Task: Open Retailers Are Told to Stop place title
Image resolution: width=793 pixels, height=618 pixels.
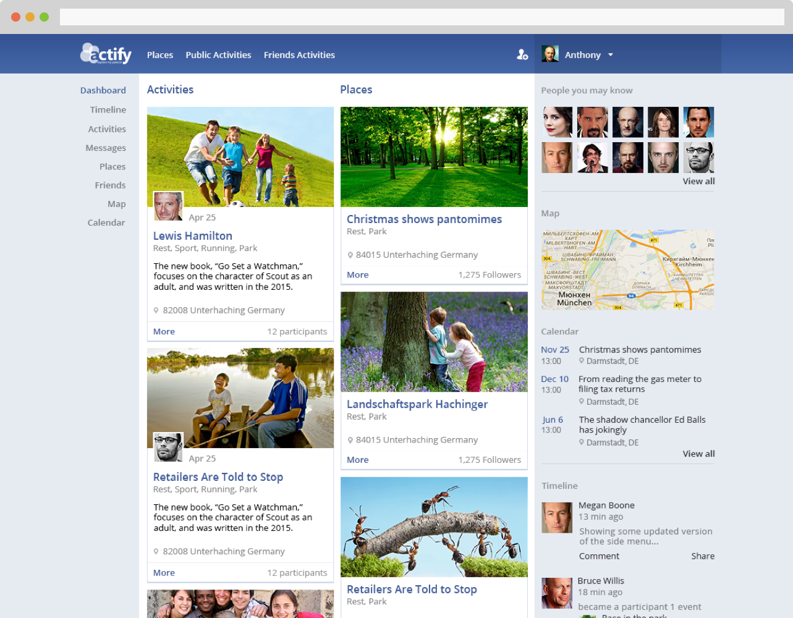Action: click(x=412, y=589)
